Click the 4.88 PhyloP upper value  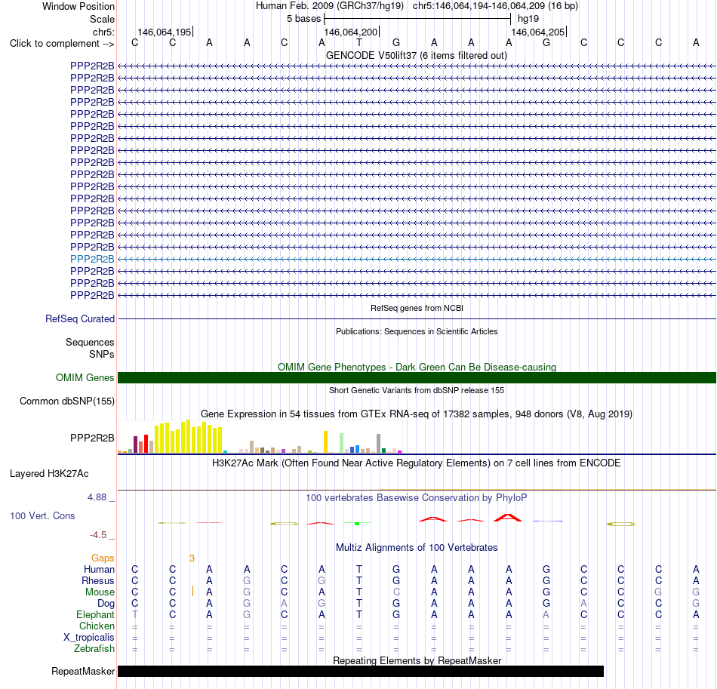(97, 497)
